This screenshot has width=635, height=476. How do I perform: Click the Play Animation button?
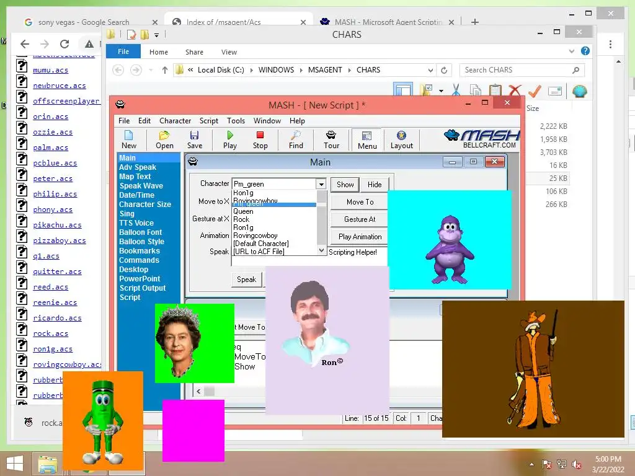tap(359, 237)
